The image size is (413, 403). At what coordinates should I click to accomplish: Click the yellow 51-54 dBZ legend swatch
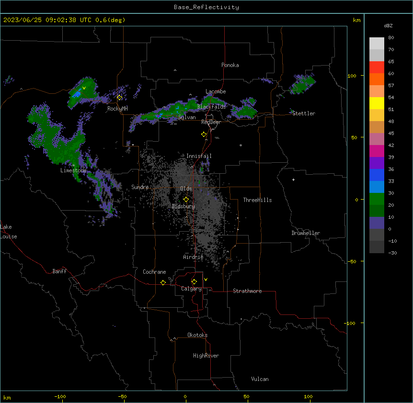click(377, 103)
